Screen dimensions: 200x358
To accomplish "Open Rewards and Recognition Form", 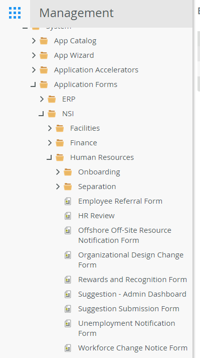I will coord(132,280).
